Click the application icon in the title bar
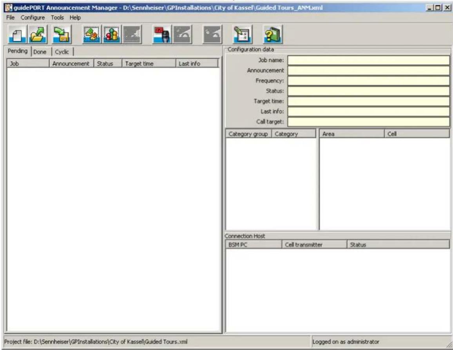 pyautogui.click(x=9, y=8)
